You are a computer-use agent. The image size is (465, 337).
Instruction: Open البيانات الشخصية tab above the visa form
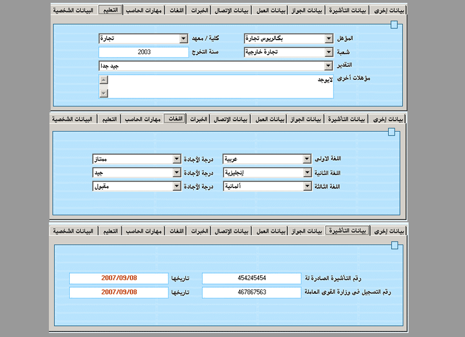point(73,231)
